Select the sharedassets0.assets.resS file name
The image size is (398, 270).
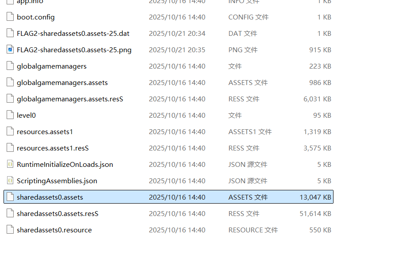pos(57,213)
